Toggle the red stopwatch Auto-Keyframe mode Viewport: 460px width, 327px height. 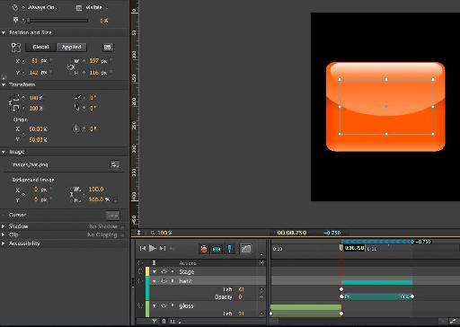click(204, 249)
